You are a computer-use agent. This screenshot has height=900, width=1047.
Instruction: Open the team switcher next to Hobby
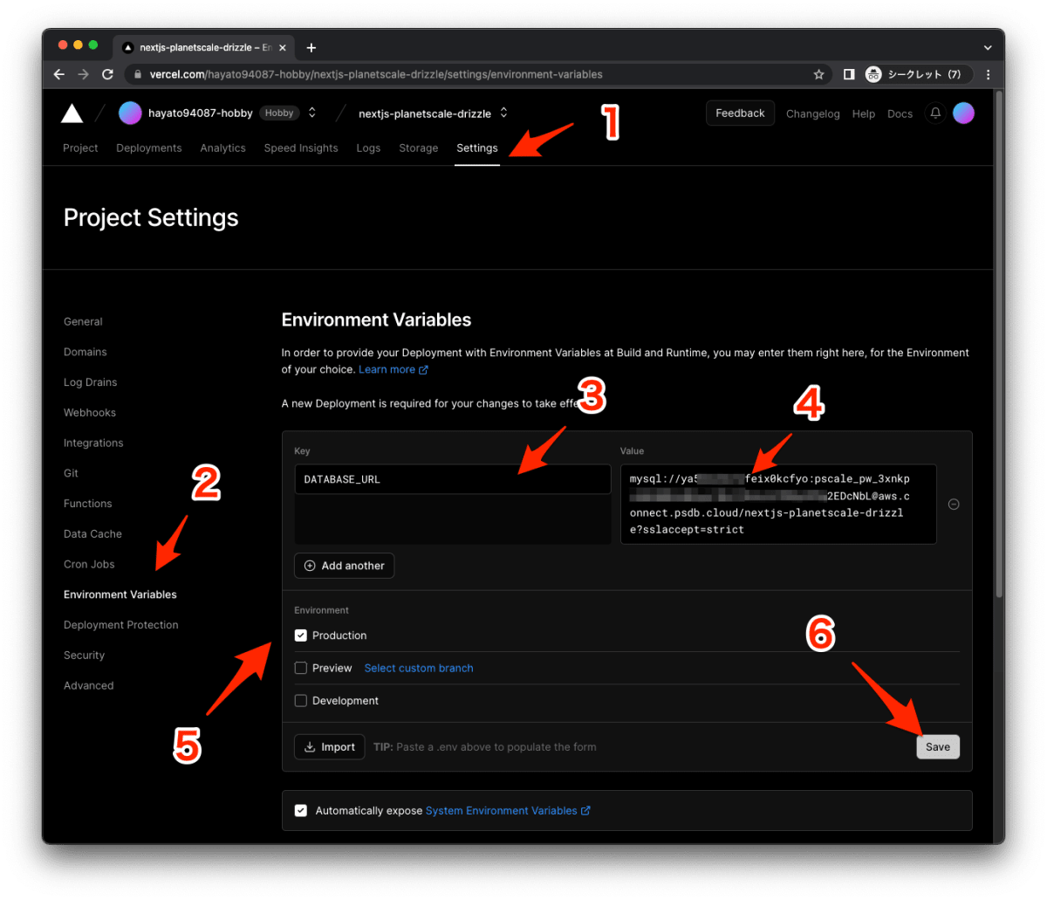coord(312,113)
